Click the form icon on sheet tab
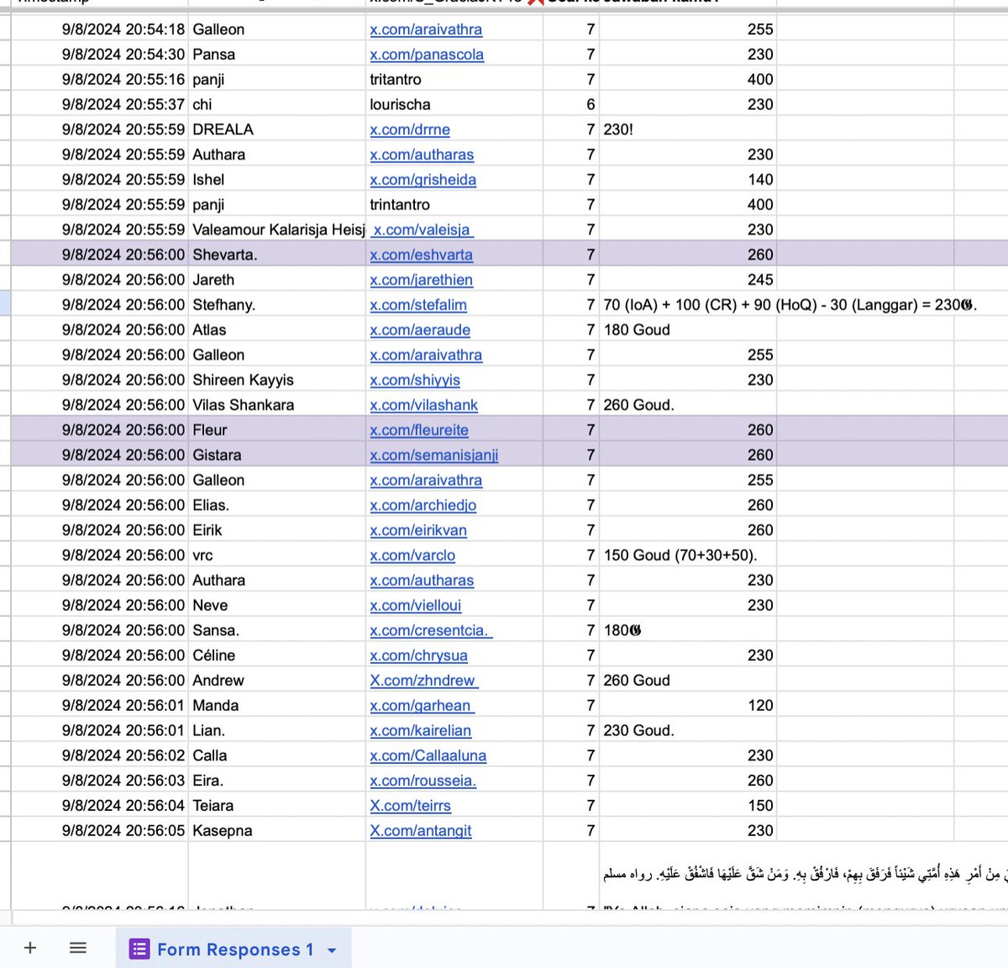1008x968 pixels. click(139, 949)
